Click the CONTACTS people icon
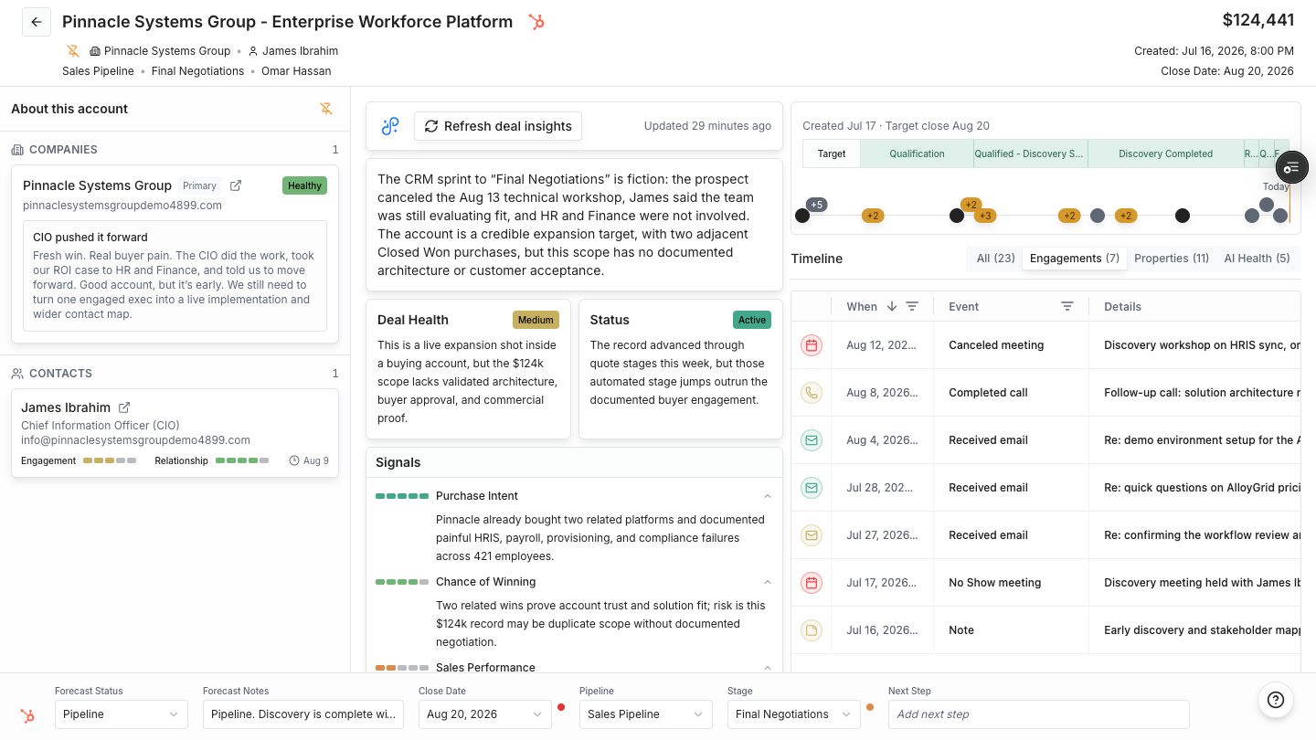1316x740 pixels. coord(17,374)
